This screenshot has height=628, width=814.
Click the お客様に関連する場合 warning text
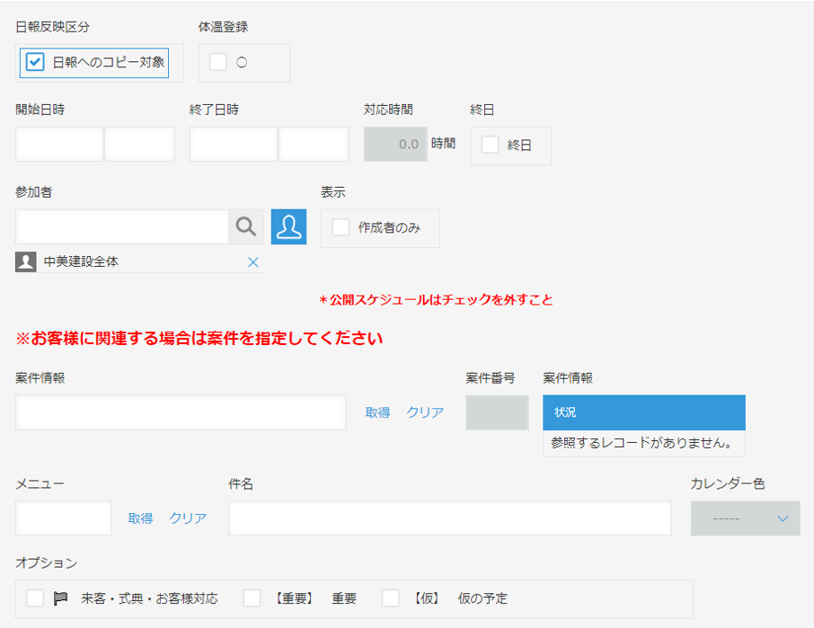199,339
